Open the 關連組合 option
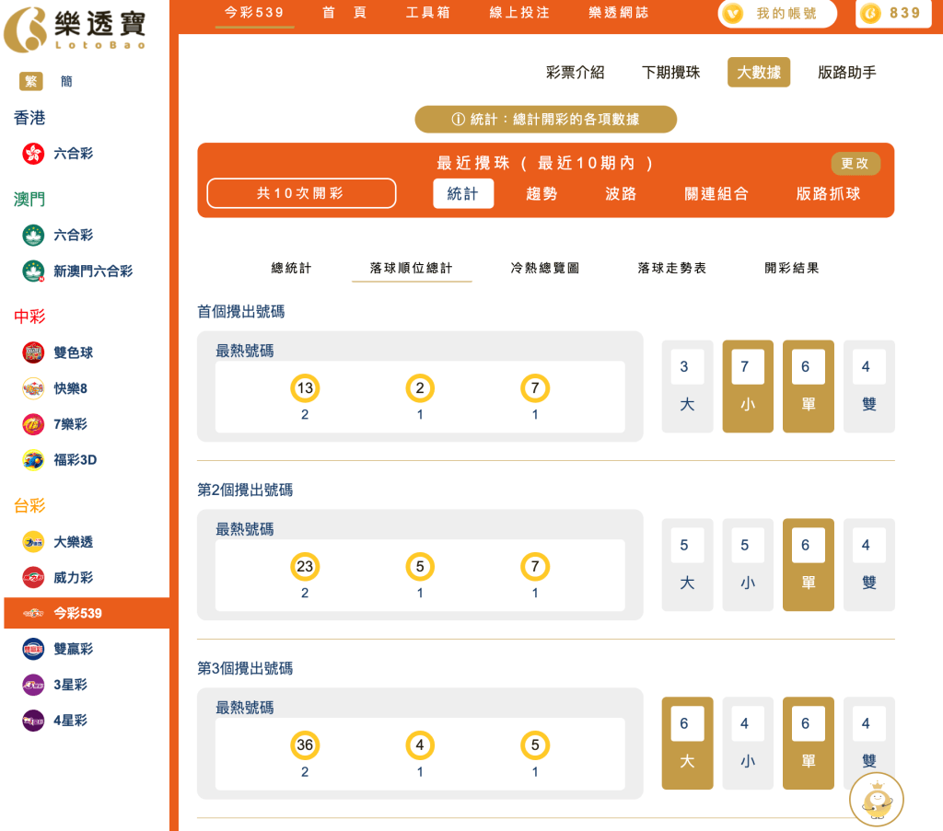 (716, 194)
